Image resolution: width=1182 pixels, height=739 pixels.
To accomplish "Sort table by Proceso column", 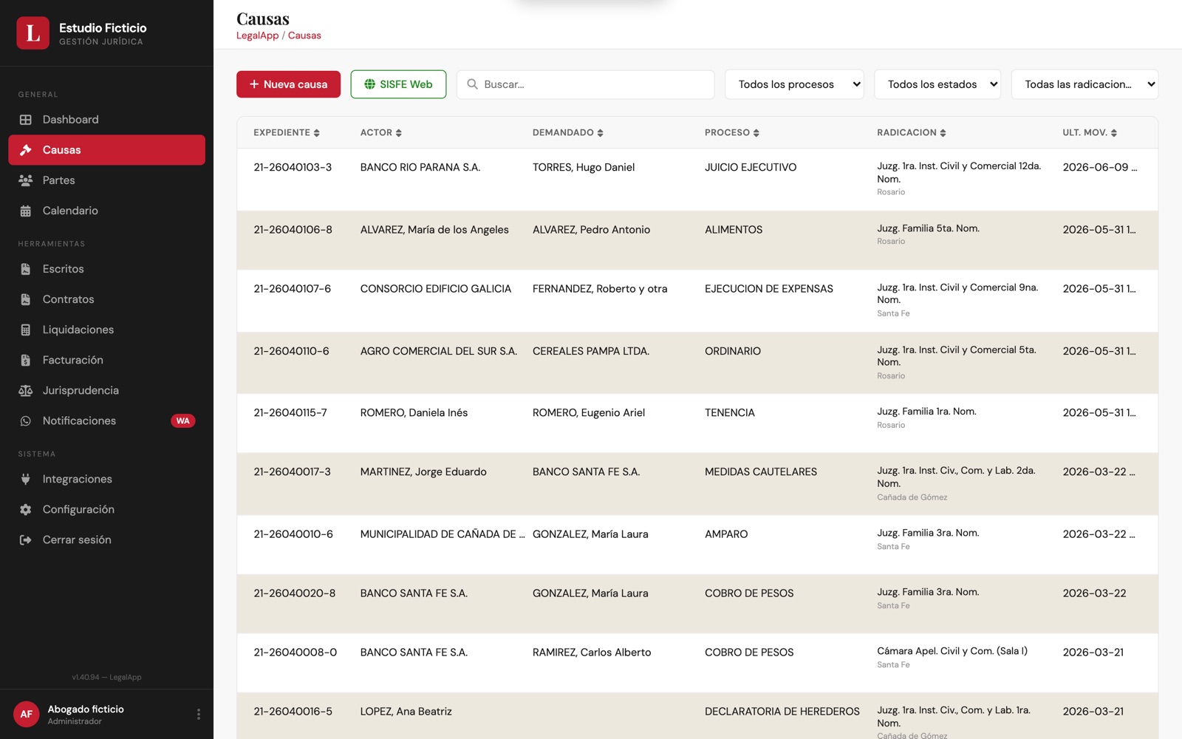I will [x=732, y=132].
